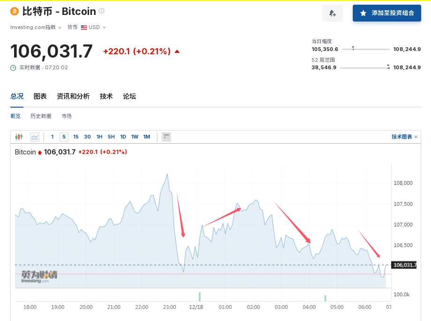Select the 1D chart interval

point(123,137)
